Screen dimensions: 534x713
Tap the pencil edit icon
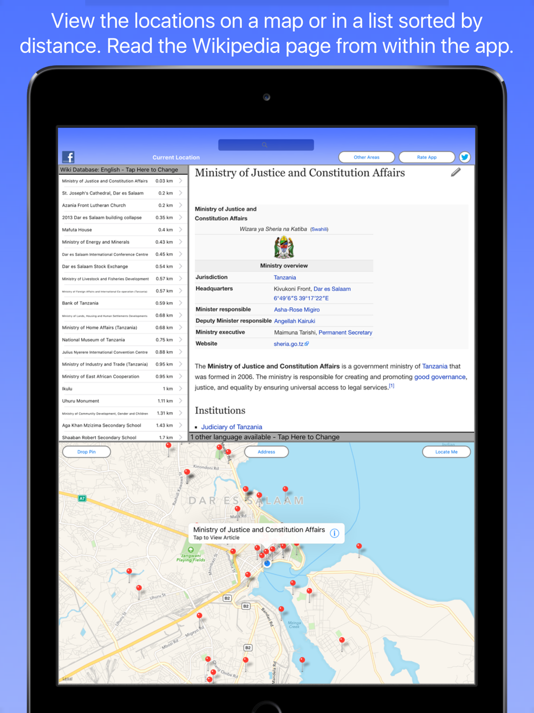(456, 172)
